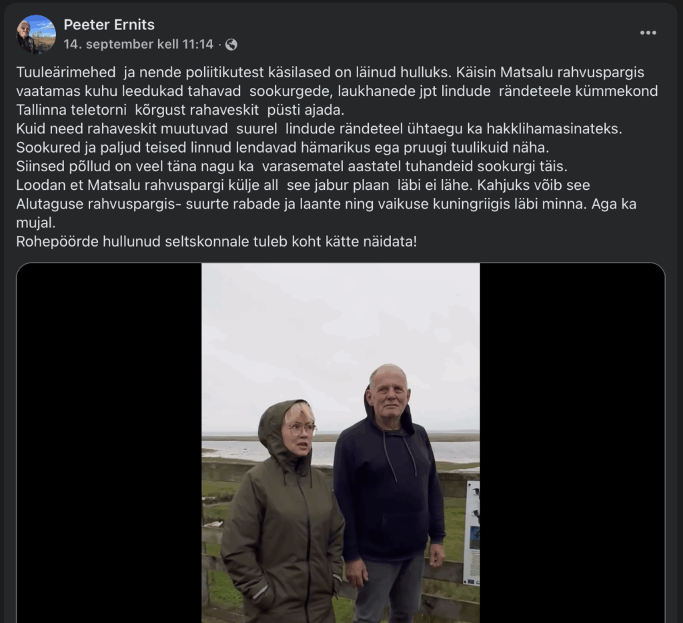The width and height of the screenshot is (683, 623).
Task: Click the info board on the fence
Action: (x=472, y=533)
